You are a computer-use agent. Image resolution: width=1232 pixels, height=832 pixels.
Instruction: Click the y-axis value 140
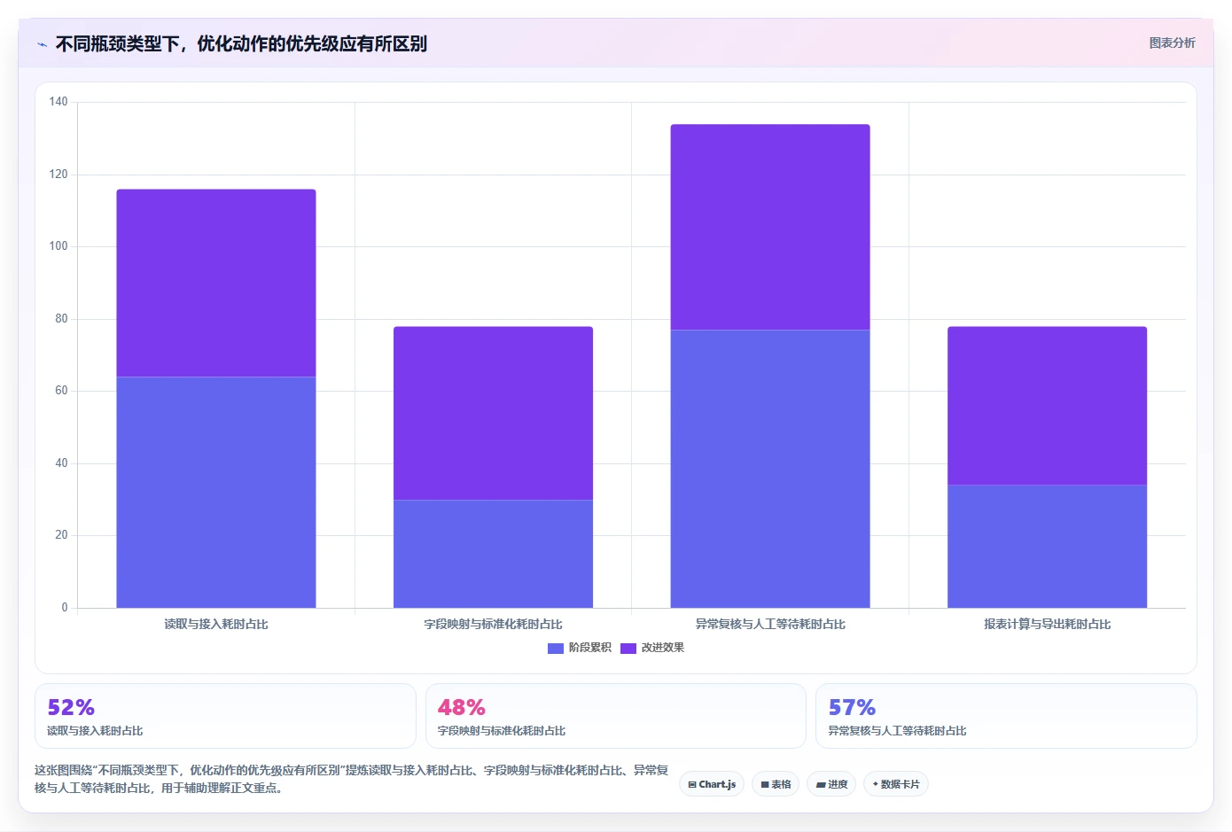[x=58, y=102]
